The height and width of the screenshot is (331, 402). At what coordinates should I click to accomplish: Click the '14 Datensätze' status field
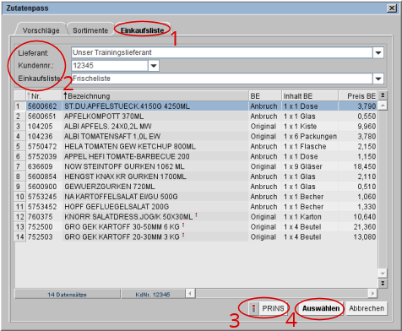[68, 295]
